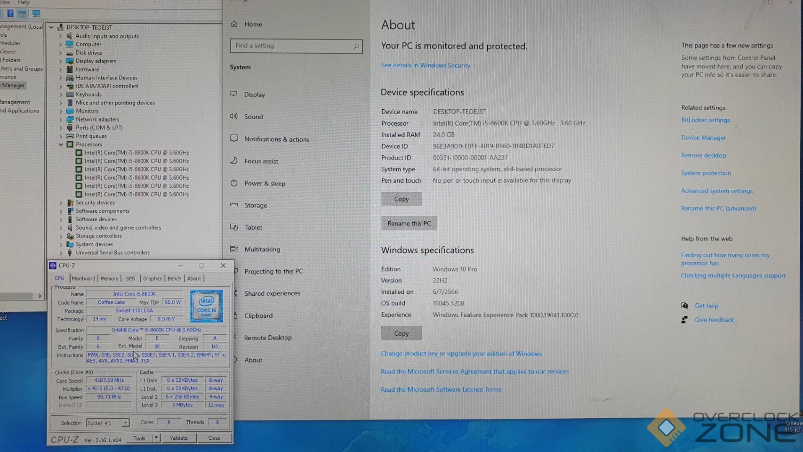Screen dimensions: 803x452
Task: Click the Rename this PC button
Action: [409, 223]
